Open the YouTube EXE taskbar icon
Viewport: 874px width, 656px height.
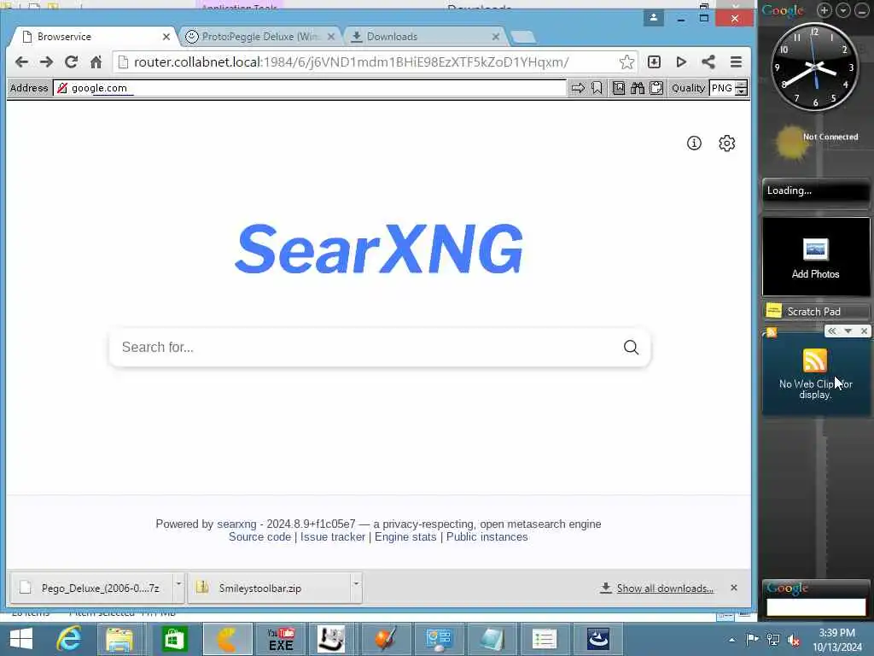pyautogui.click(x=281, y=639)
